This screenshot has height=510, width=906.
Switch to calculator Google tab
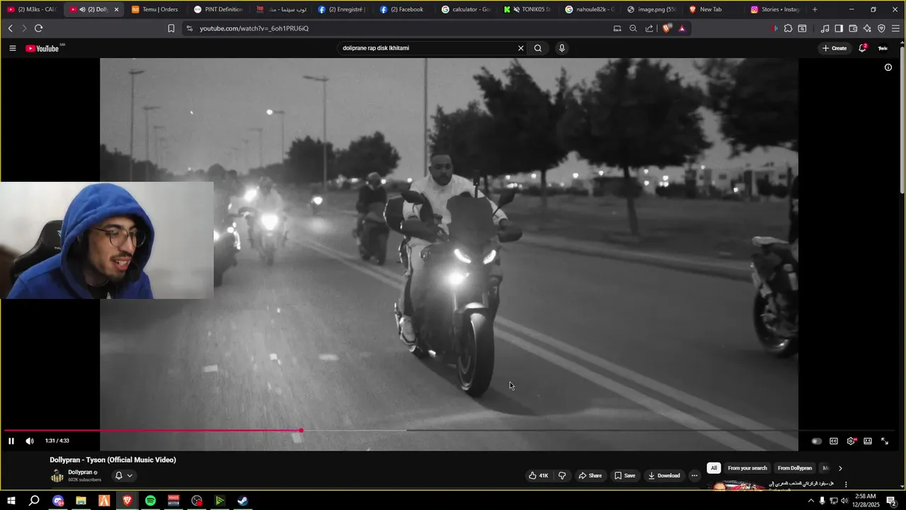[465, 9]
